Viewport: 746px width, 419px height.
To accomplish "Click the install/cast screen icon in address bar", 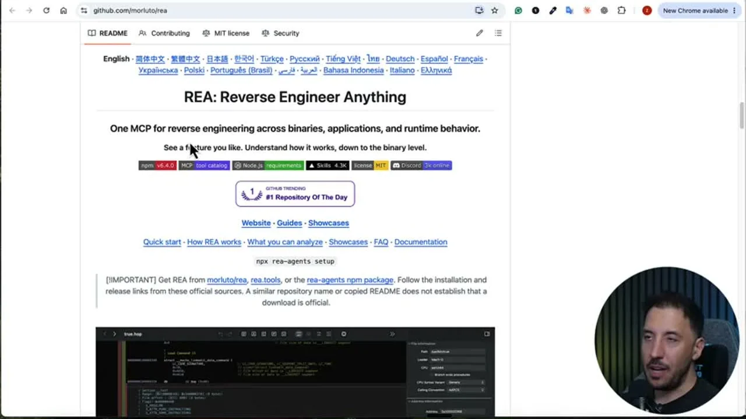I will coord(479,10).
